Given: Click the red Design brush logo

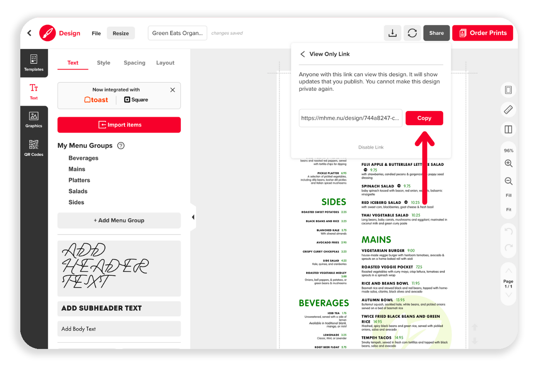Looking at the screenshot, I should click(47, 33).
